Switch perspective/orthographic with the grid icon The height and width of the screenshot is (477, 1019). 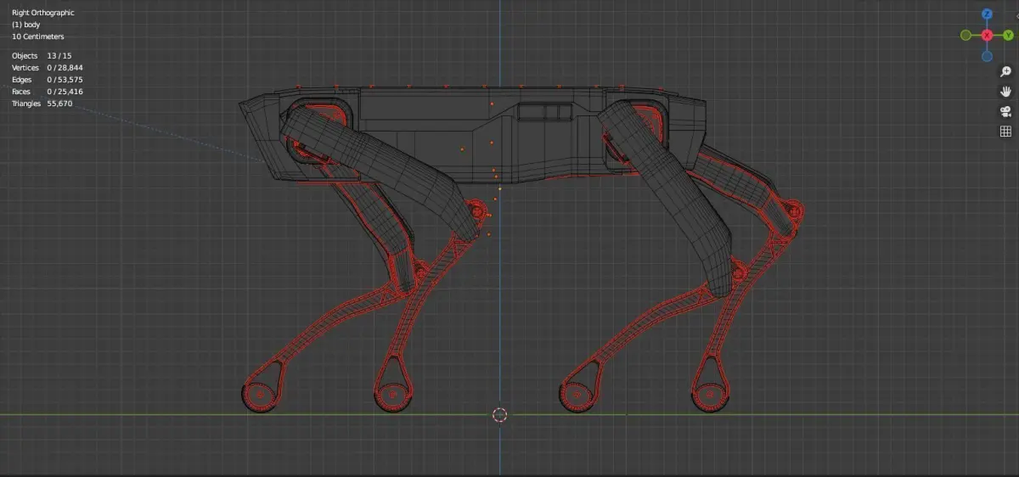click(1005, 131)
